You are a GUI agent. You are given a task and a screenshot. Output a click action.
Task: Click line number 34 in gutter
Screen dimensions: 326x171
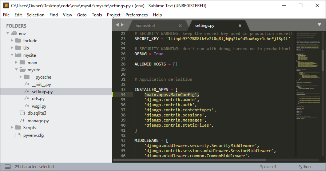click(123, 95)
